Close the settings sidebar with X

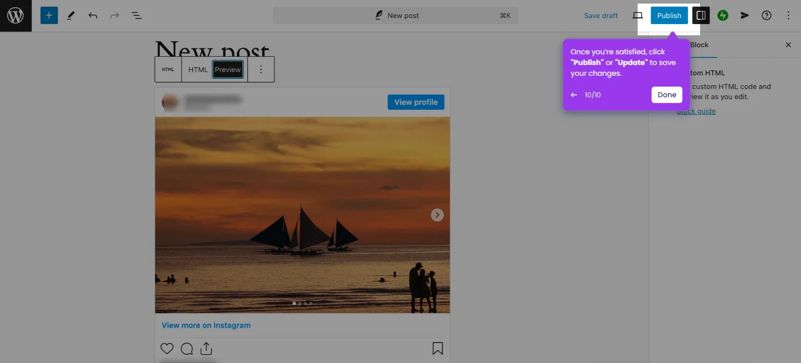[788, 45]
